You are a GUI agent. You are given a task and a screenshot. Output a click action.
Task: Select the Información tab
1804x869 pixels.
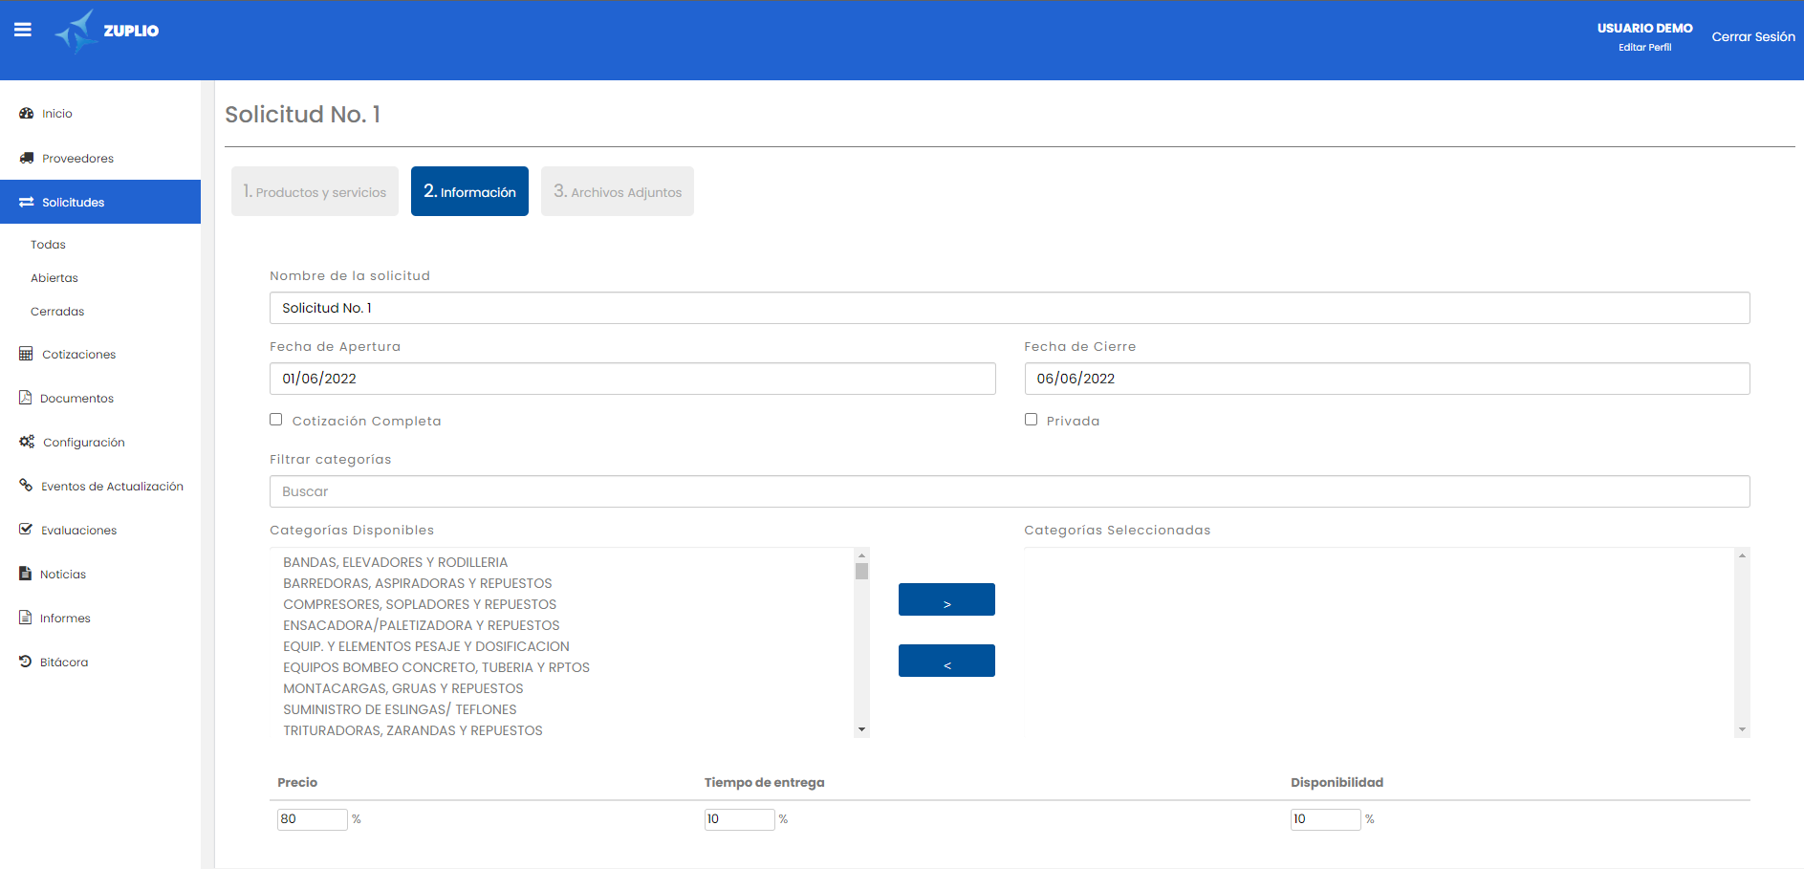pos(469,191)
